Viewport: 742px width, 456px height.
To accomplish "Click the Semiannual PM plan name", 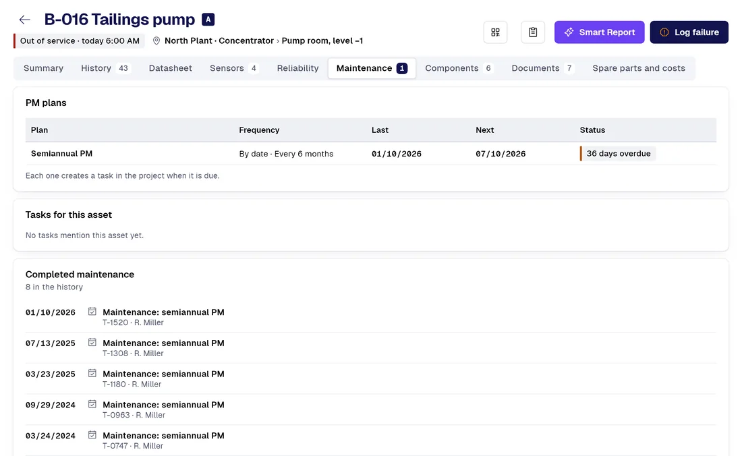I will point(61,153).
